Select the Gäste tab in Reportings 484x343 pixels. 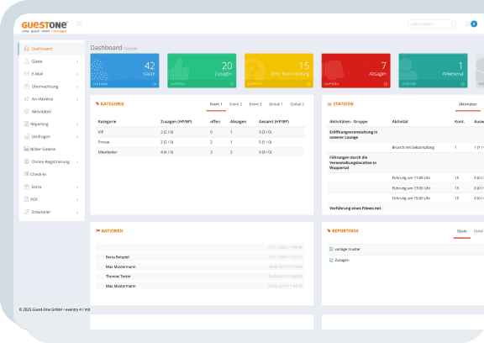(x=462, y=231)
